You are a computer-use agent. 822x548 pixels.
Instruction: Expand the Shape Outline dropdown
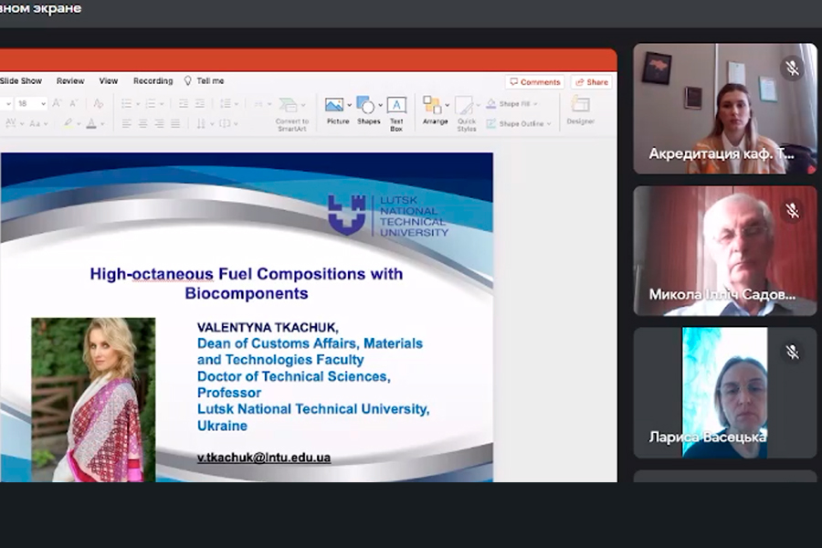pyautogui.click(x=549, y=123)
